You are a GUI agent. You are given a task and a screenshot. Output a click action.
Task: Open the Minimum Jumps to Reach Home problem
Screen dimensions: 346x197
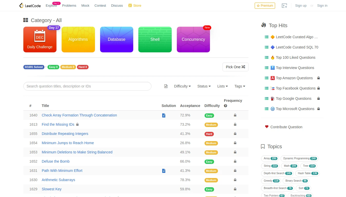click(x=68, y=143)
